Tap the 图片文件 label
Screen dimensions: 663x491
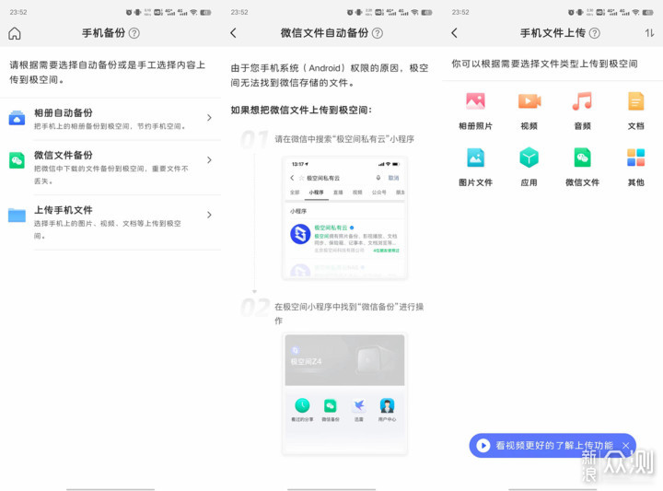coord(475,182)
